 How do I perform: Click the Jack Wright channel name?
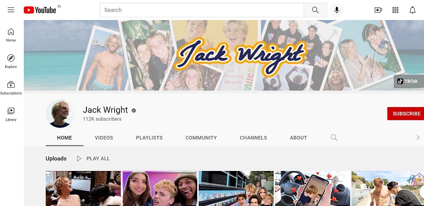point(105,110)
